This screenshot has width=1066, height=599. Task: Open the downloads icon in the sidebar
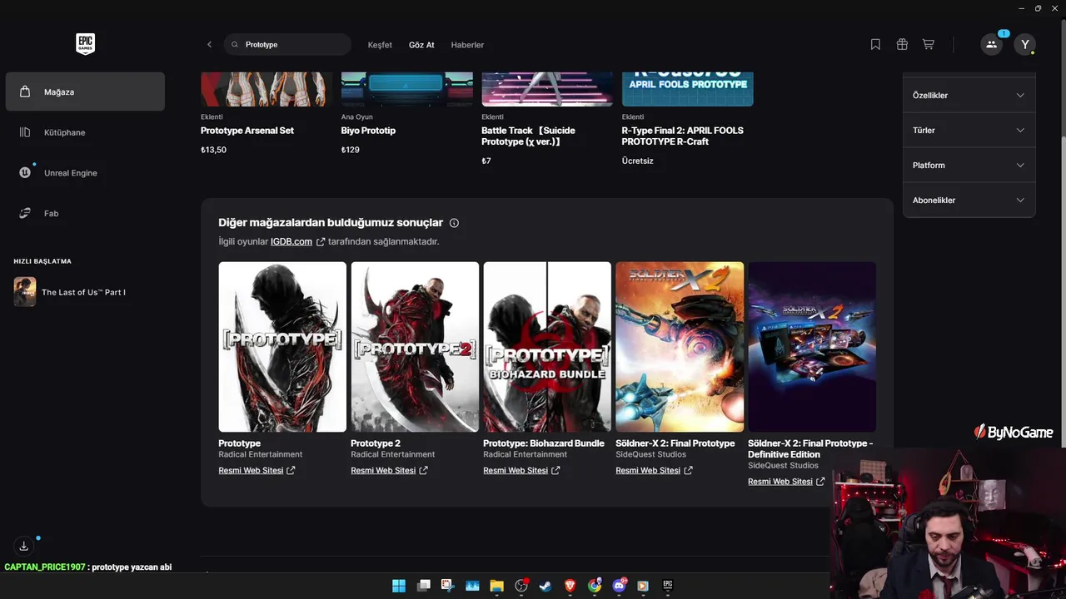coord(24,547)
